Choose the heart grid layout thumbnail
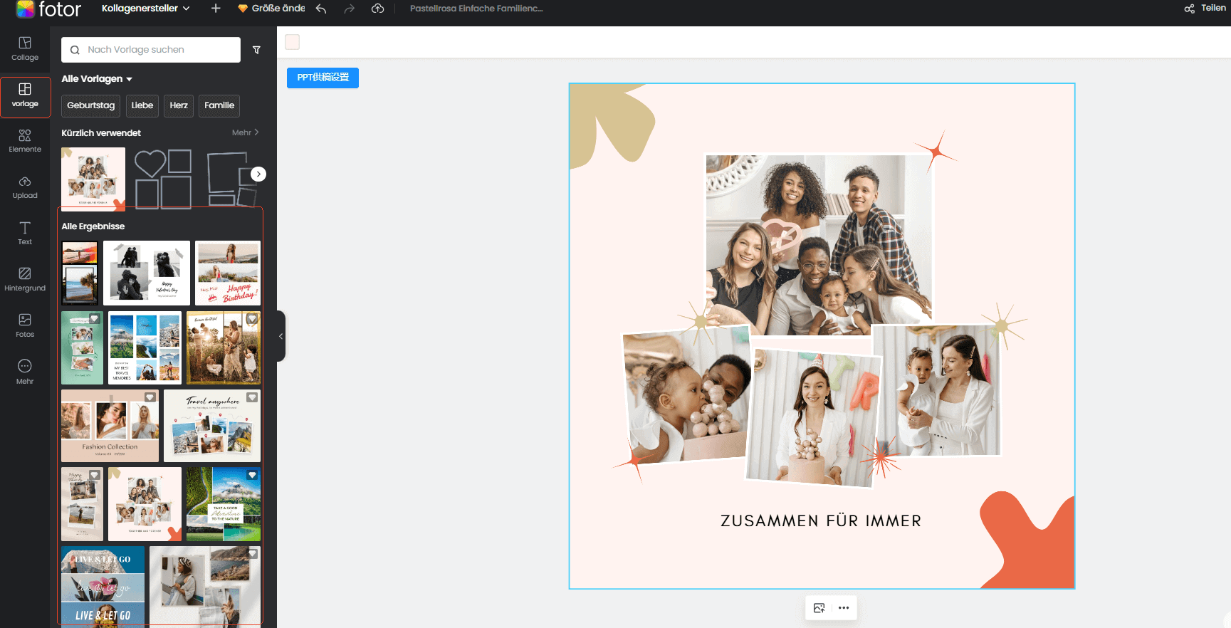This screenshot has height=628, width=1231. click(x=163, y=179)
